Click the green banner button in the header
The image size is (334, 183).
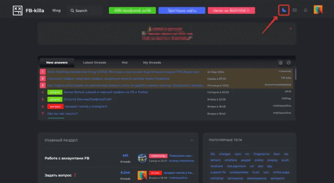click(x=132, y=10)
